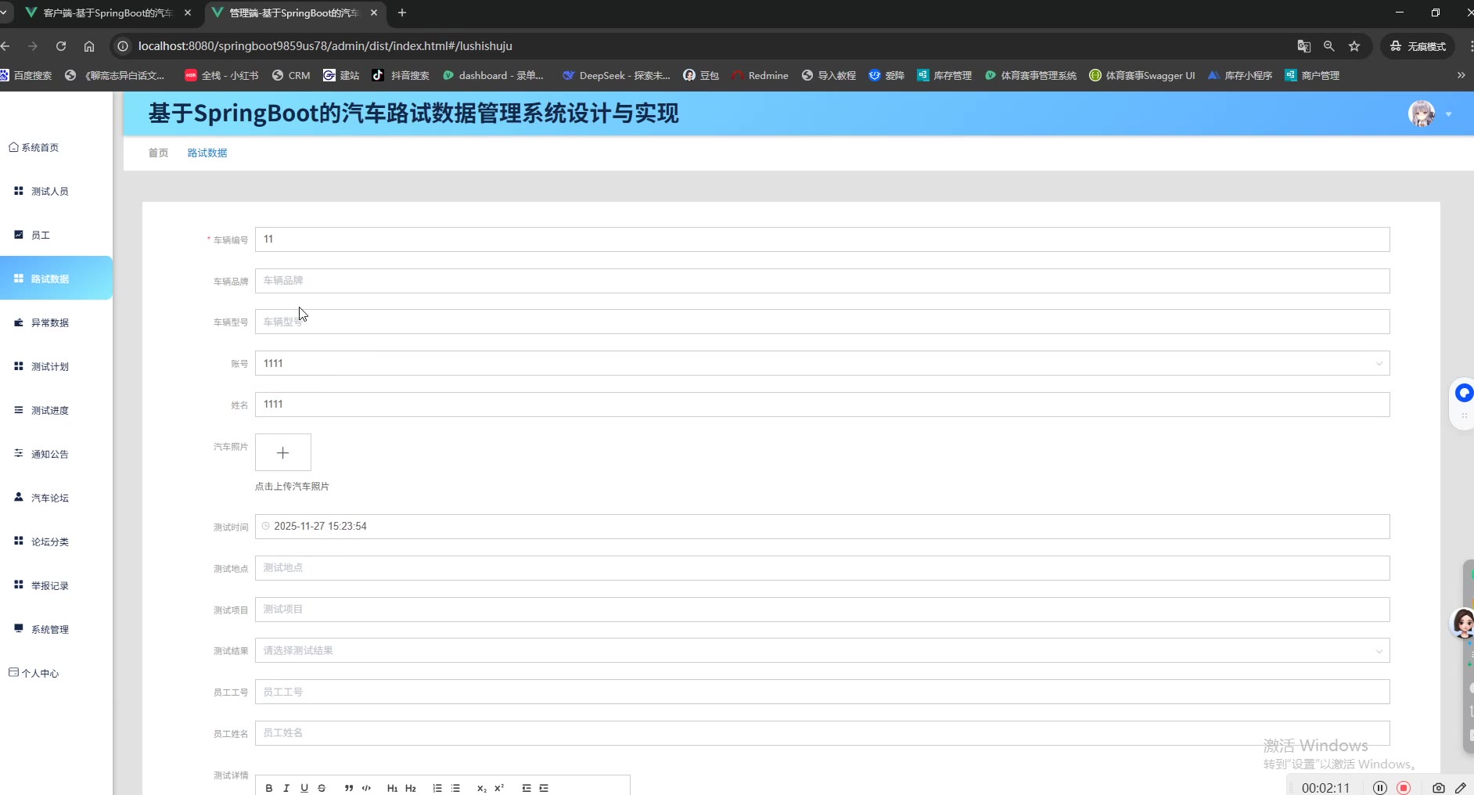
Task: Close the 管理端 browser tab
Action: pyautogui.click(x=374, y=13)
